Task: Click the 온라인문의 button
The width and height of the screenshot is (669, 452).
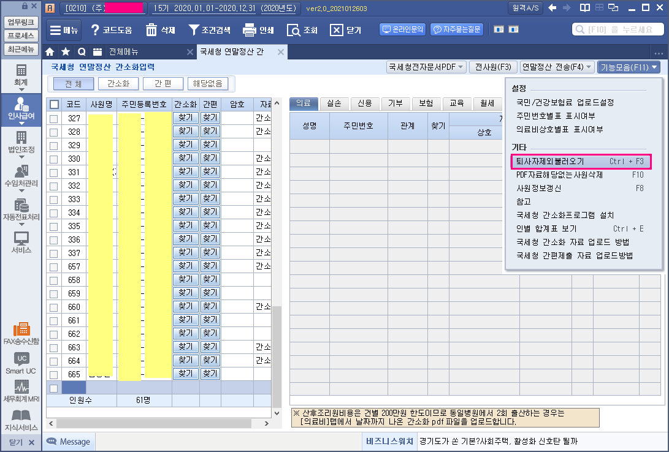Action: 403,29
